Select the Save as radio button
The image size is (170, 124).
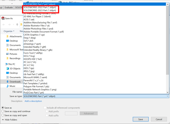tap(3, 108)
